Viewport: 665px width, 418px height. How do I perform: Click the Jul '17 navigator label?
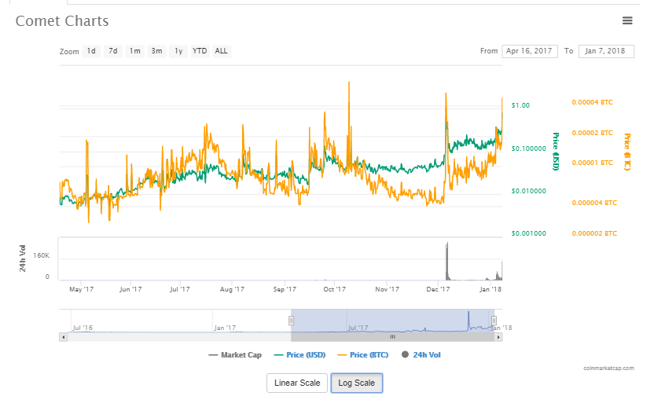pyautogui.click(x=358, y=328)
